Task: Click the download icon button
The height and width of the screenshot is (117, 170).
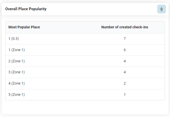Action: click(161, 9)
